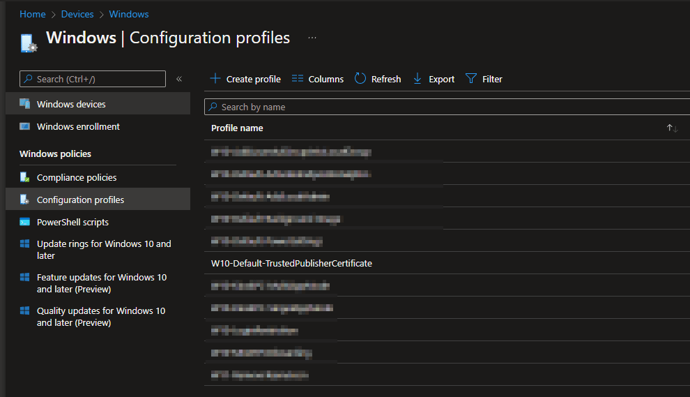Navigate to Devices breadcrumb link
Viewport: 690px width, 397px height.
tap(77, 14)
